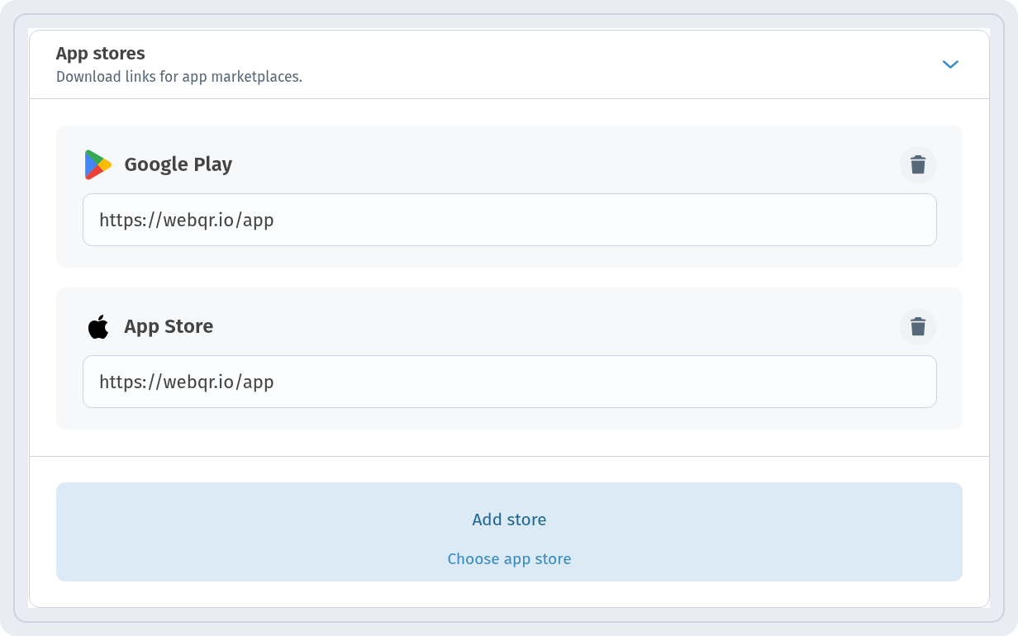This screenshot has width=1018, height=636.
Task: Open the Choose app store link
Action: pyautogui.click(x=509, y=559)
